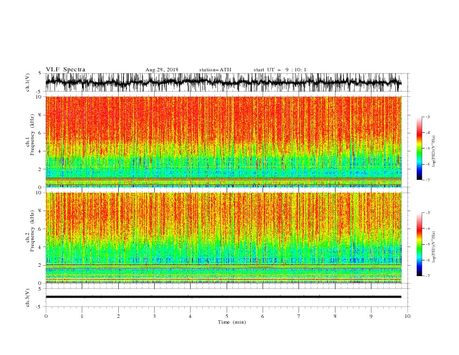Click time axis tick label "10"
Screen dimensions: 459x355
(407, 316)
